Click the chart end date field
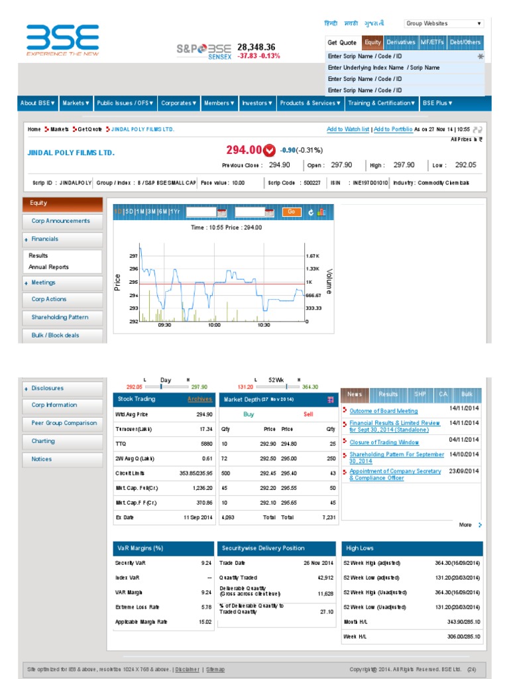The height and width of the screenshot is (679, 509). tap(250, 212)
